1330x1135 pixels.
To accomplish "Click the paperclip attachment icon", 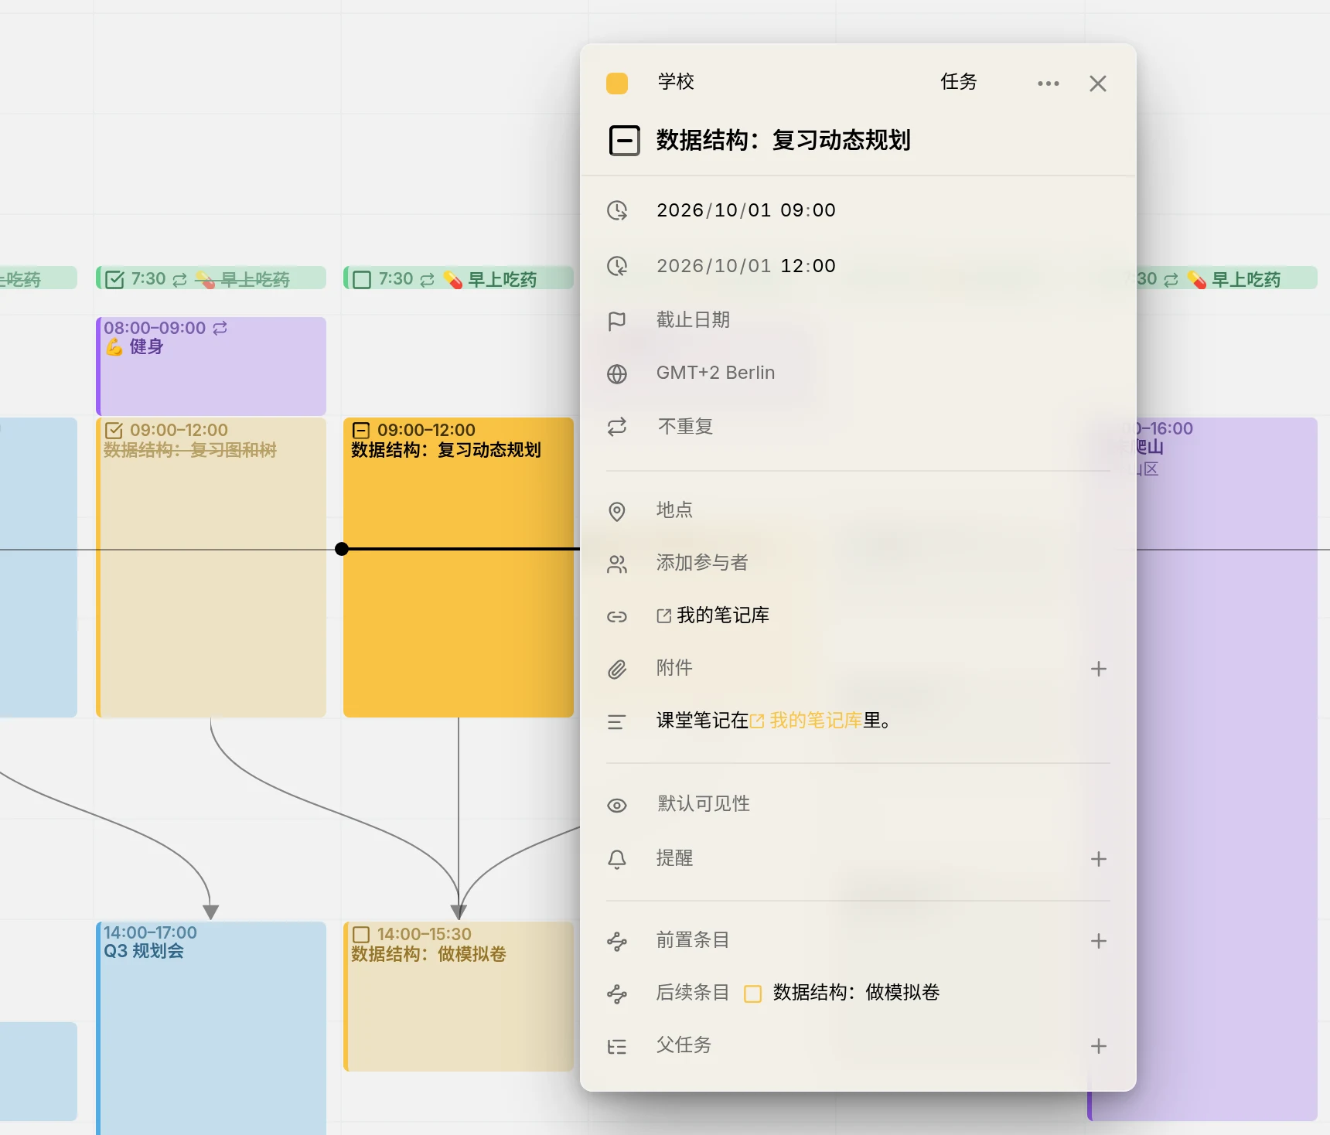I will pos(617,670).
